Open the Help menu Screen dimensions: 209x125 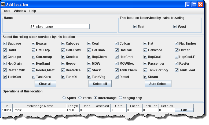tap(33, 11)
